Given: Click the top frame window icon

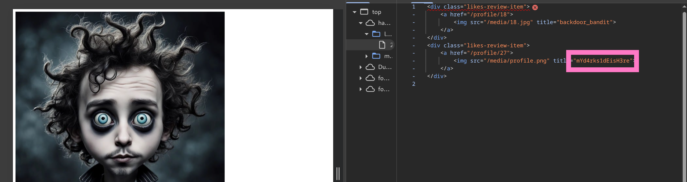Looking at the screenshot, I should coord(364,12).
